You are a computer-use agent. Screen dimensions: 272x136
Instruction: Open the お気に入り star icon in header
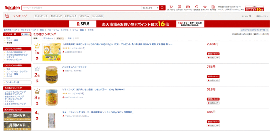(205, 7)
